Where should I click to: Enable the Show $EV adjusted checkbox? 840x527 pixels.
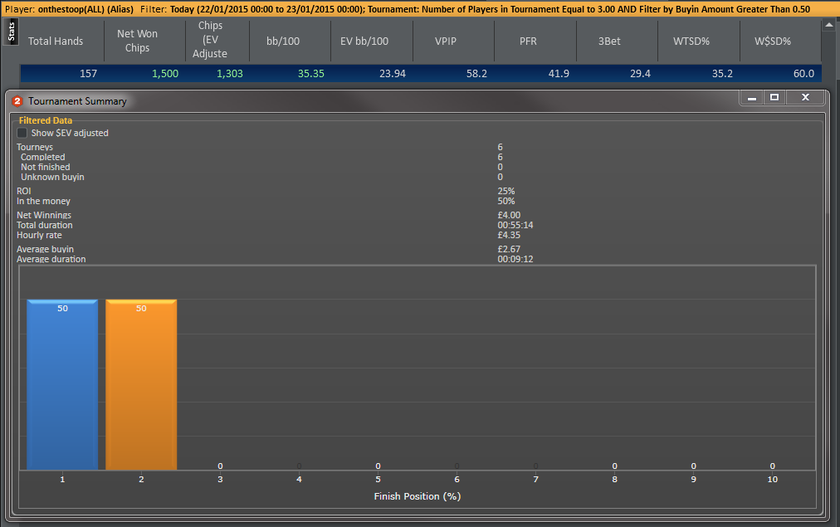(x=22, y=133)
